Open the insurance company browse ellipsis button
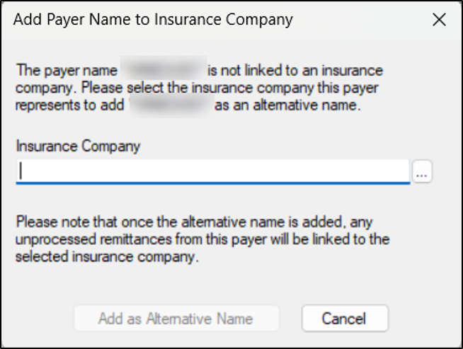Screen dimensions: 463x349 pos(422,171)
